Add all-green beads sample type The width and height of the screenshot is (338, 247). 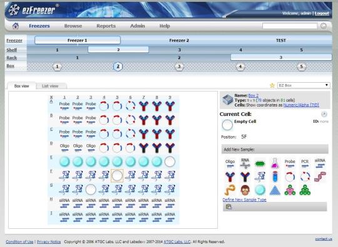tap(305, 190)
